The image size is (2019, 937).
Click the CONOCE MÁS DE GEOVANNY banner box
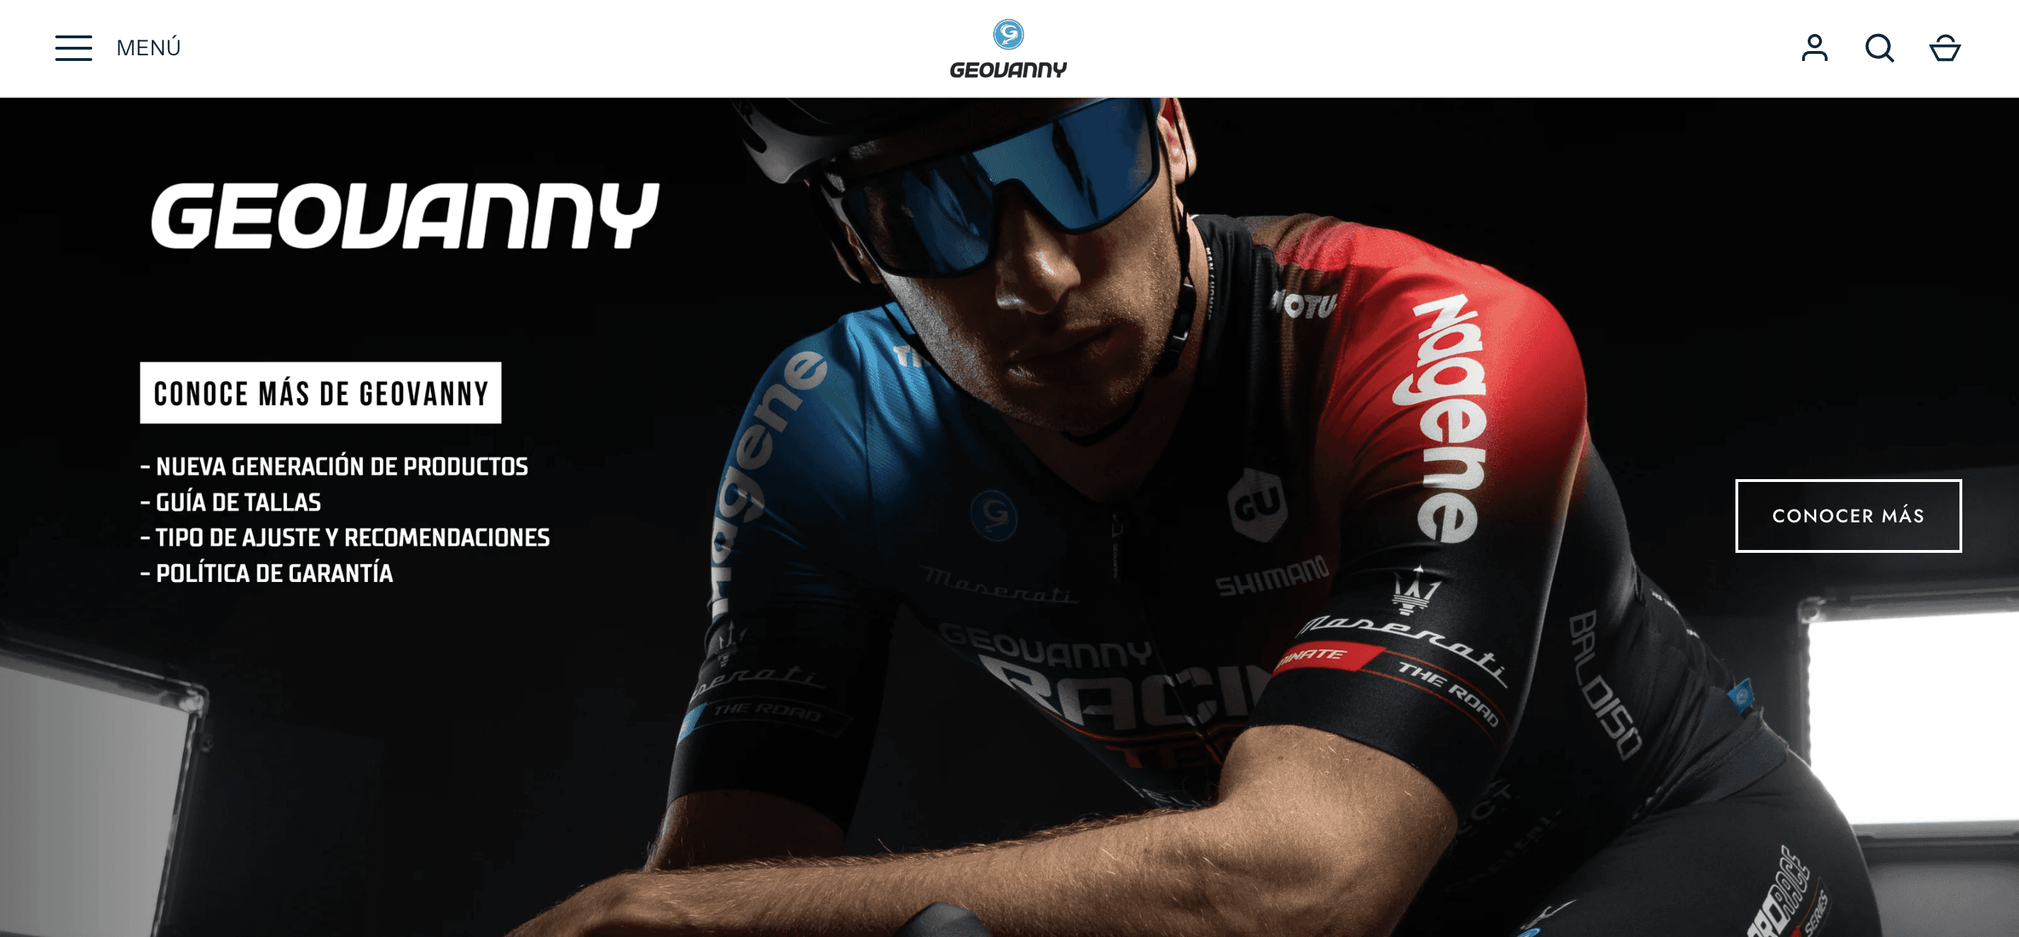pos(320,393)
